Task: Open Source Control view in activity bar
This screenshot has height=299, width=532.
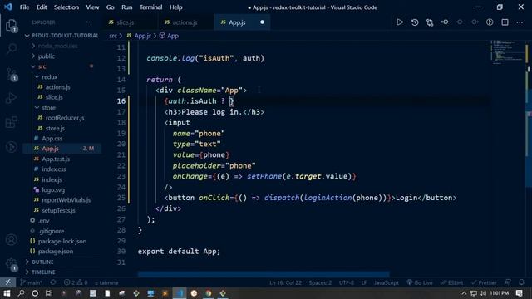Action: [x=11, y=74]
